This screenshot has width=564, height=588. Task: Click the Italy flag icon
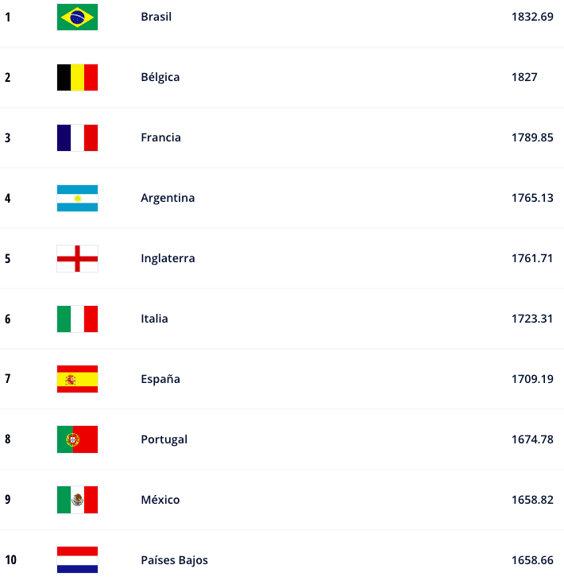[x=77, y=319]
